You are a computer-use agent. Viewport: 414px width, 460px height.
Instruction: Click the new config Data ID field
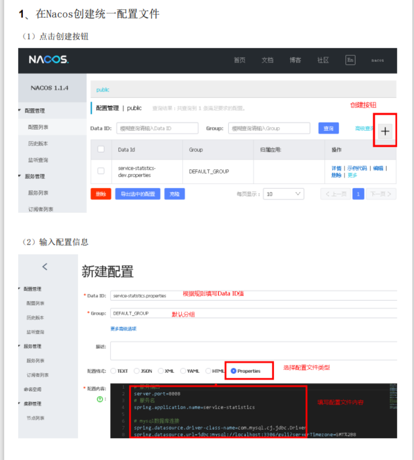click(x=254, y=296)
